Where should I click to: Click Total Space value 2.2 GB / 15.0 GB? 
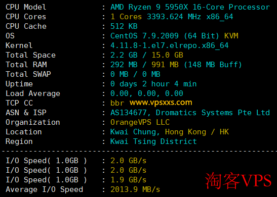(x=147, y=55)
